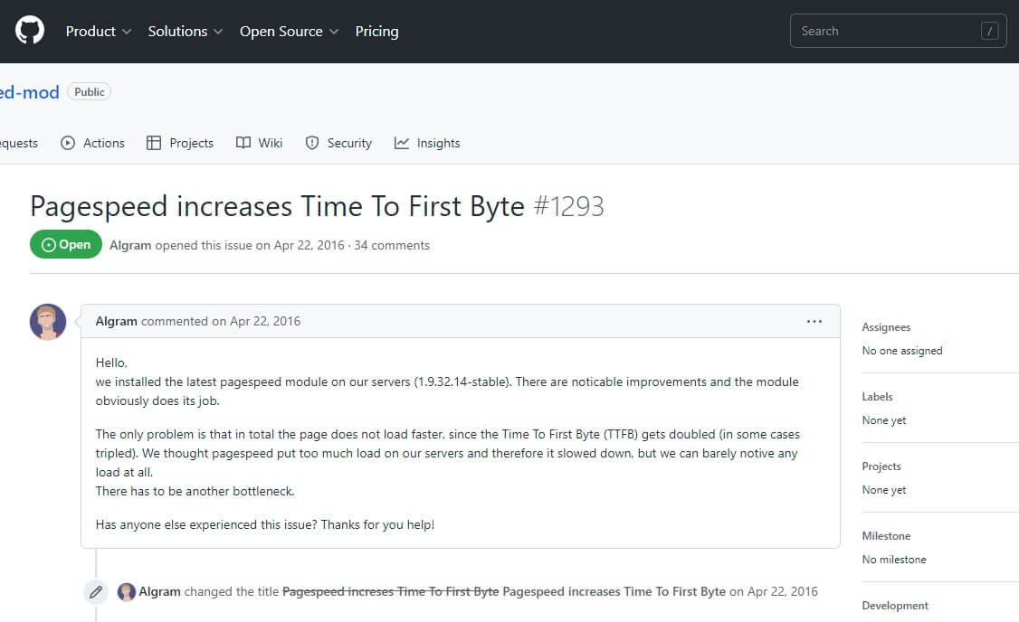Open Algram's profile from issue header

pos(130,245)
